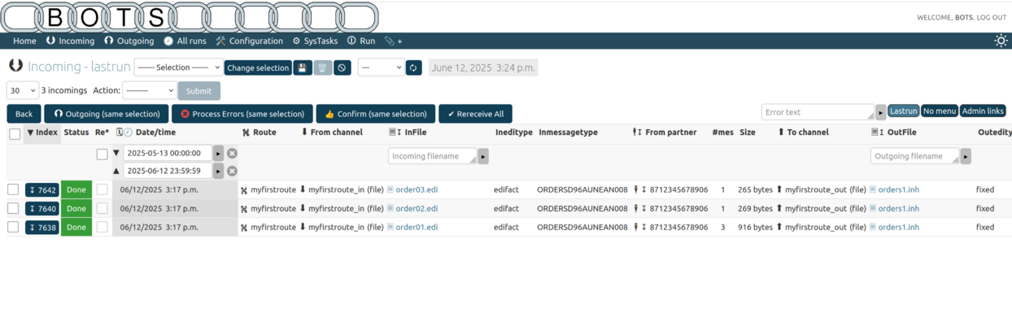Open the Configuration menu
Viewport: 1012px width, 322px height.
tap(249, 41)
